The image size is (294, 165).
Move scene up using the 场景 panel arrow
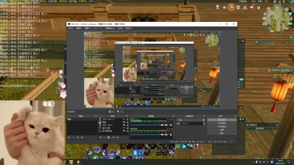(x=78, y=137)
